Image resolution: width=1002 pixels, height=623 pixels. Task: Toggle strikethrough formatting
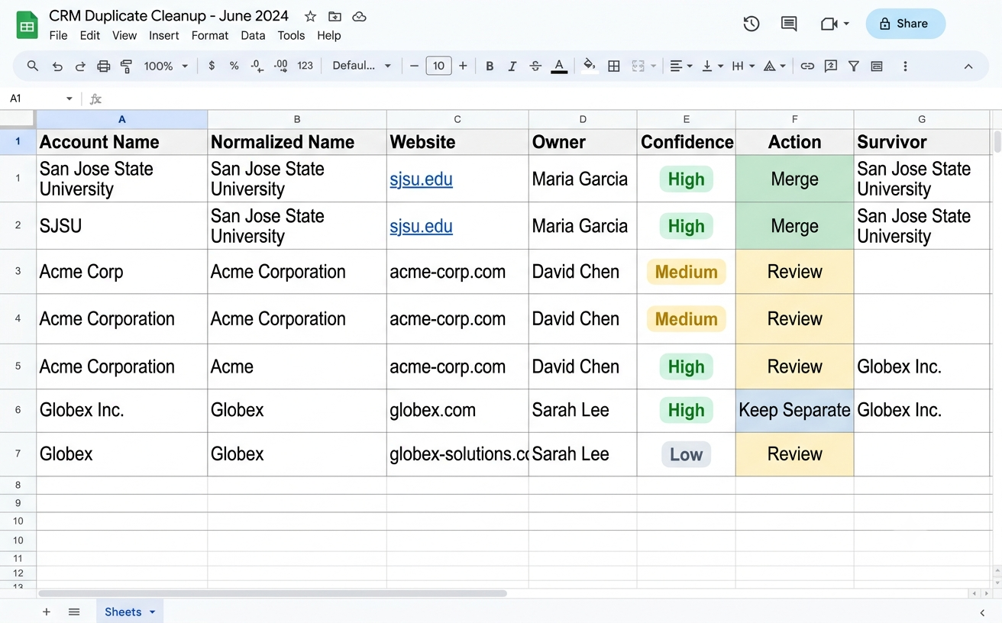coord(535,66)
